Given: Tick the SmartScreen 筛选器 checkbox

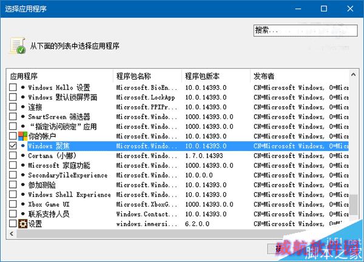Looking at the screenshot, I should coord(13,116).
